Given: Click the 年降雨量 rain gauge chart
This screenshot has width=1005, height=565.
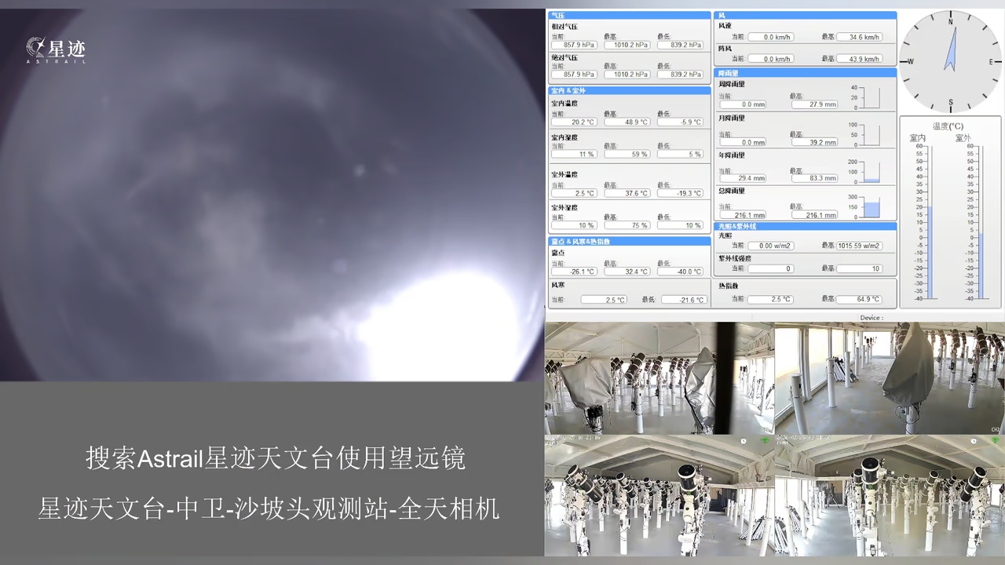Looking at the screenshot, I should 871,173.
